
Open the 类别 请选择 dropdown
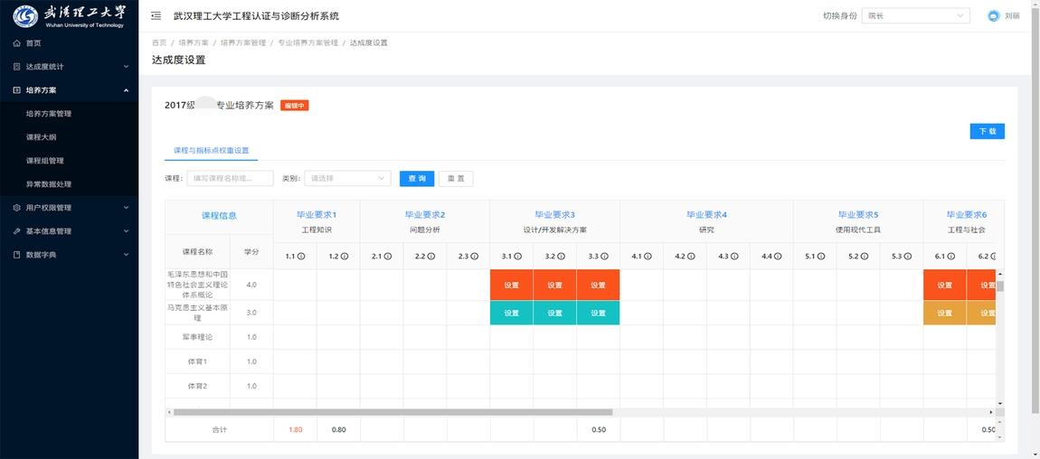[x=347, y=178]
